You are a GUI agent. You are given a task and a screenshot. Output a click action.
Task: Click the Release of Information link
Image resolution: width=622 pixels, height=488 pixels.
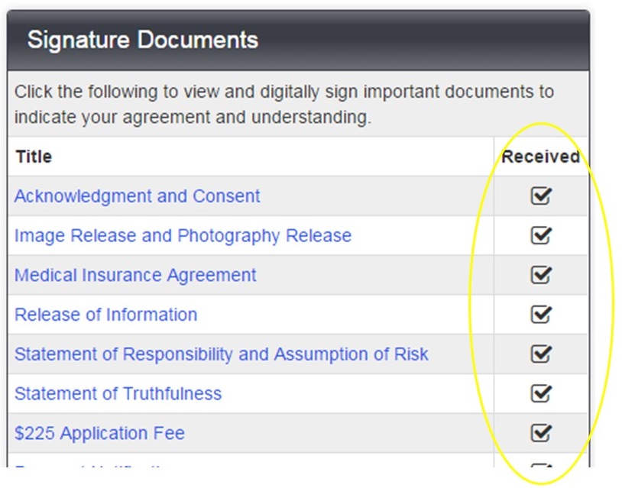pos(105,315)
